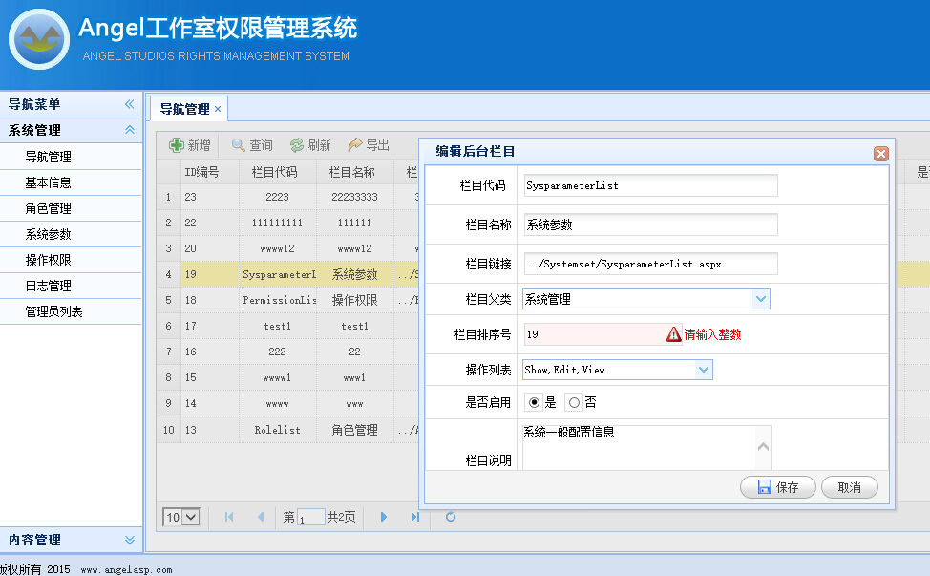Open the 操作列表 dropdown
The height and width of the screenshot is (576, 930).
tap(704, 369)
